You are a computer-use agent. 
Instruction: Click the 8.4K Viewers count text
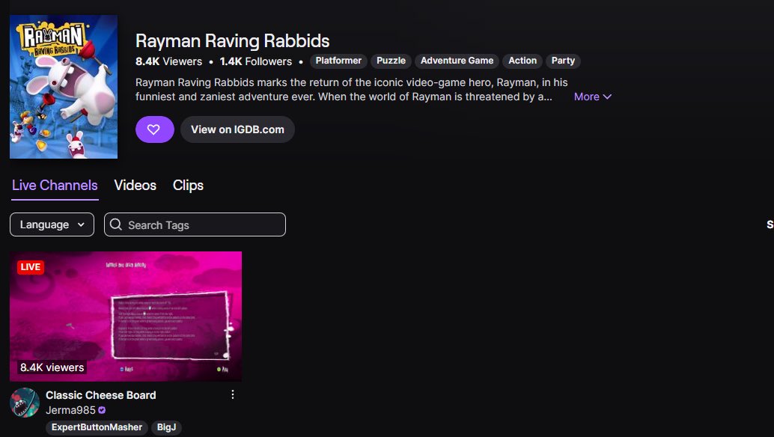pyautogui.click(x=169, y=61)
